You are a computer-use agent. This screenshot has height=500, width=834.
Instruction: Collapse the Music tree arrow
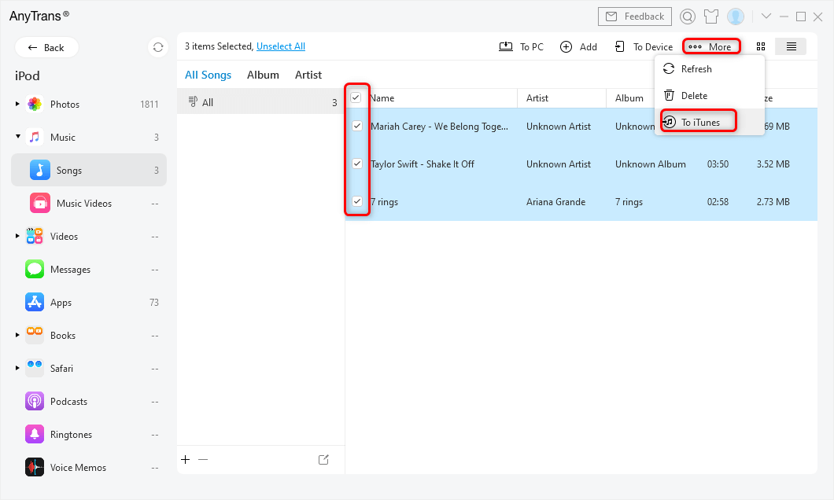17,137
